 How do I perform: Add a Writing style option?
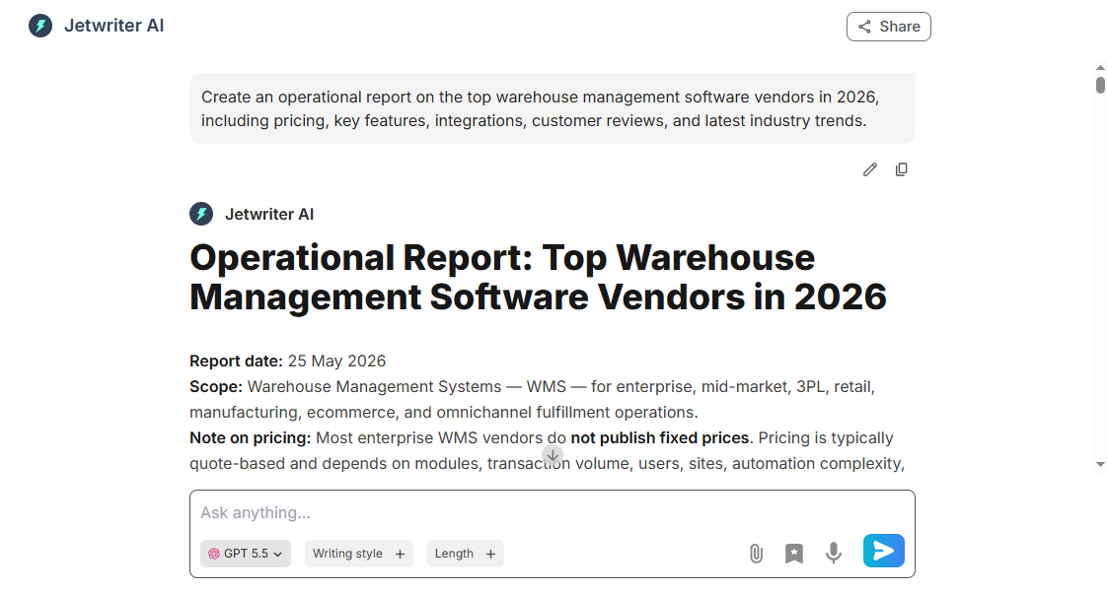pos(359,554)
